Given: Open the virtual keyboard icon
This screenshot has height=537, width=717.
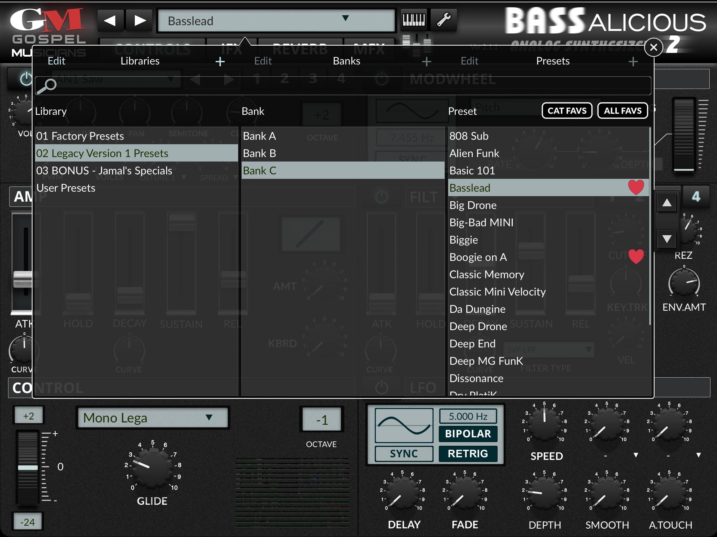Looking at the screenshot, I should (413, 20).
